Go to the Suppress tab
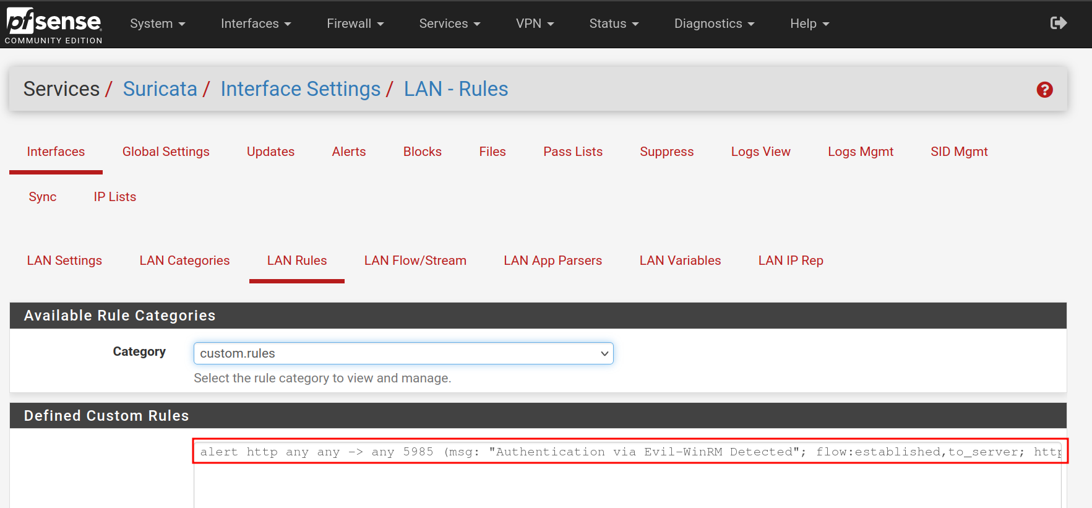1092x508 pixels. pos(667,152)
